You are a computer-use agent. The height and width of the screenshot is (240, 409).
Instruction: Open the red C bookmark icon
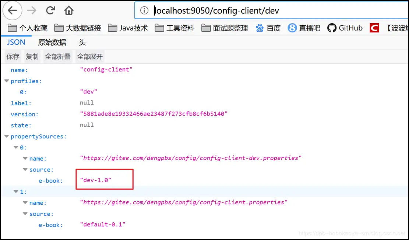(x=374, y=28)
